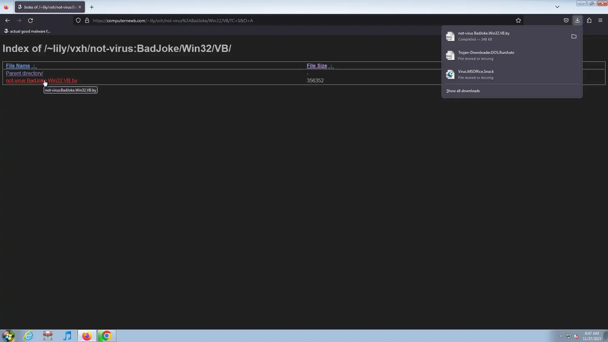Go back using the back arrow

(8, 21)
